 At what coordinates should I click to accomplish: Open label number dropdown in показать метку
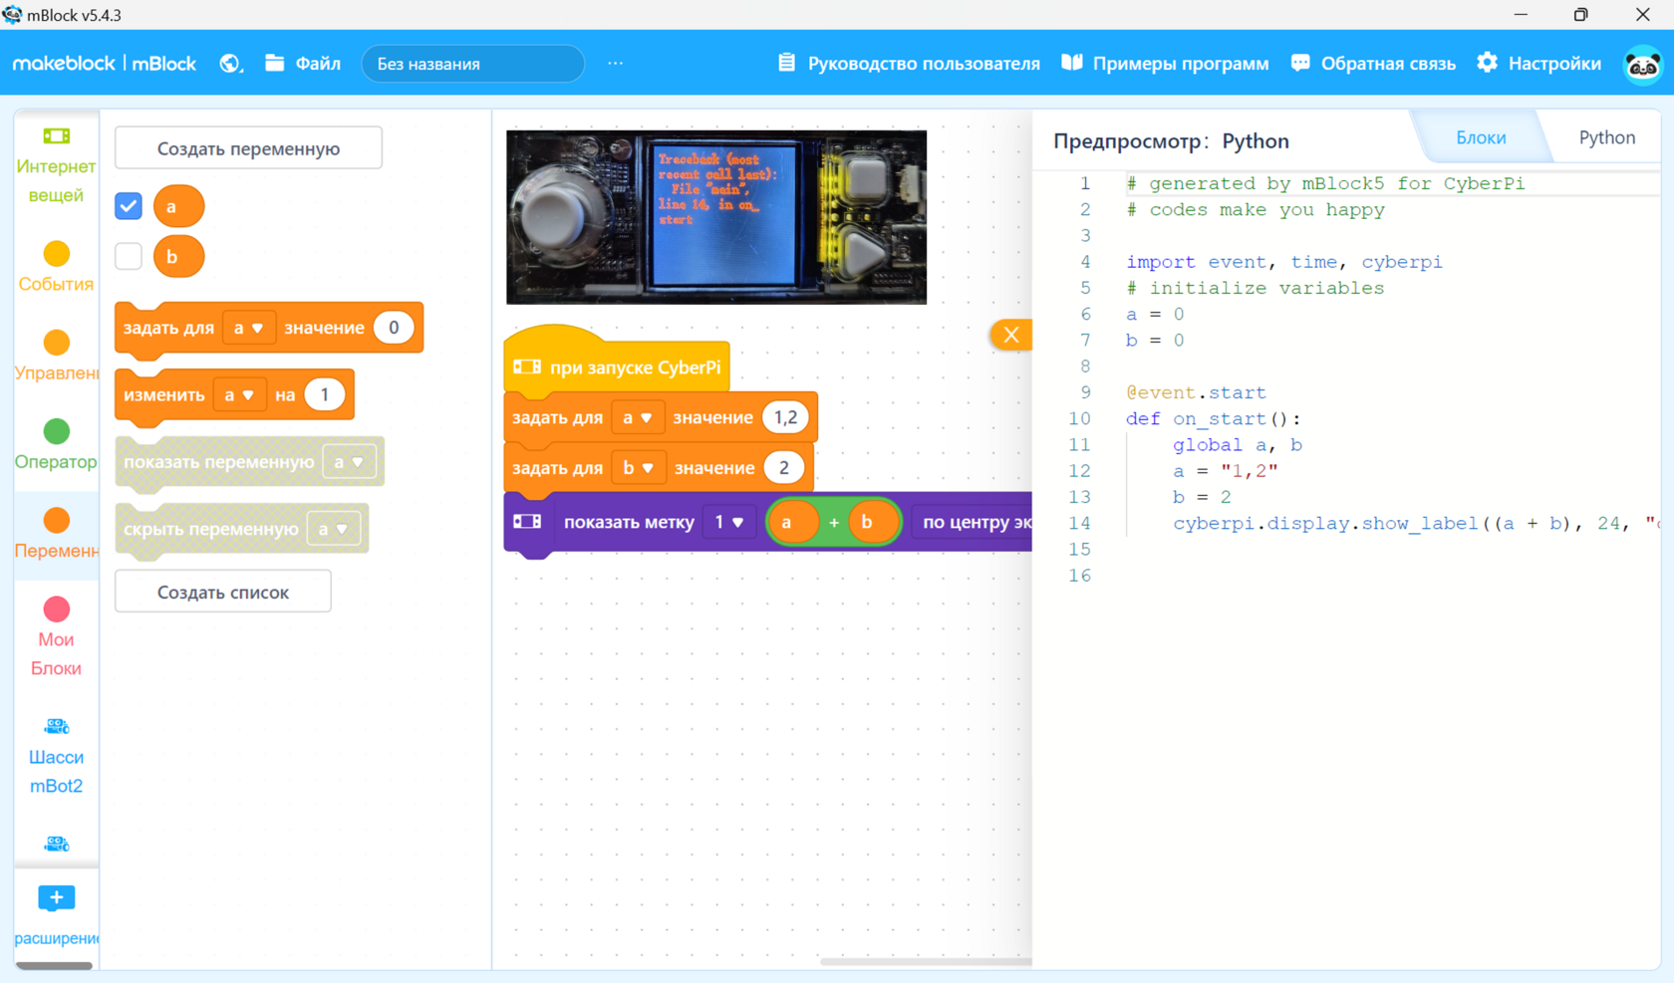point(729,522)
